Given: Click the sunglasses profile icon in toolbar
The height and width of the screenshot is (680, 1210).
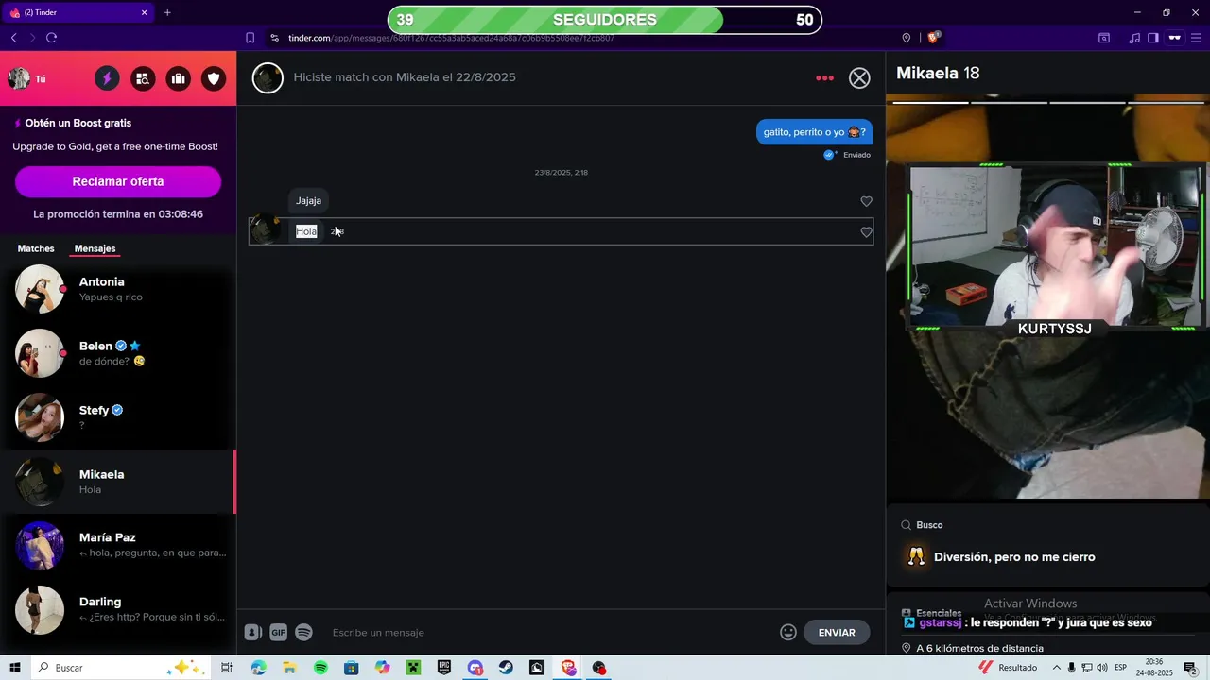Looking at the screenshot, I should pyautogui.click(x=1175, y=38).
